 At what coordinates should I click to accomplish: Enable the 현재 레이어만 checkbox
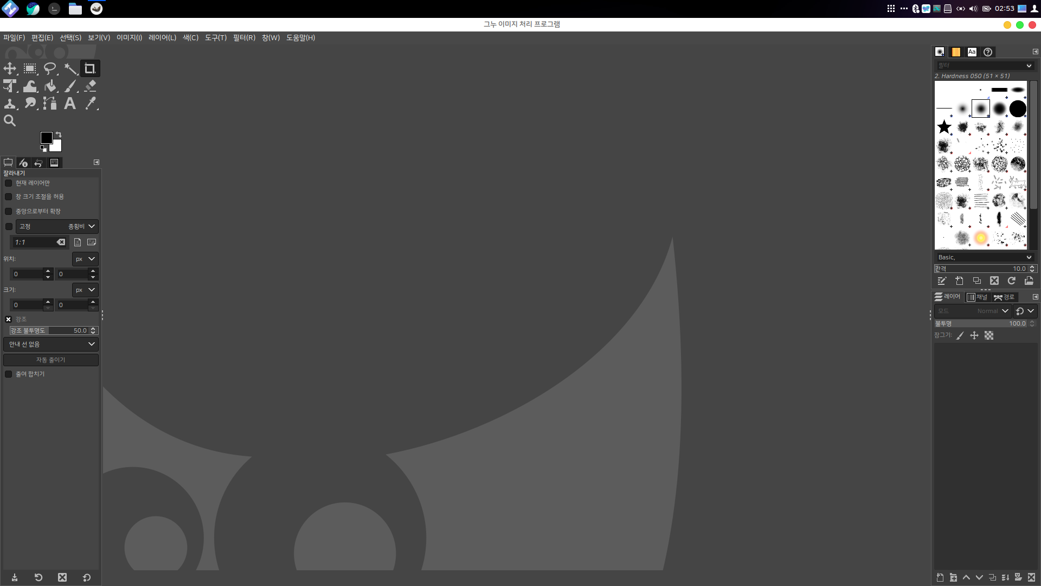tap(9, 183)
